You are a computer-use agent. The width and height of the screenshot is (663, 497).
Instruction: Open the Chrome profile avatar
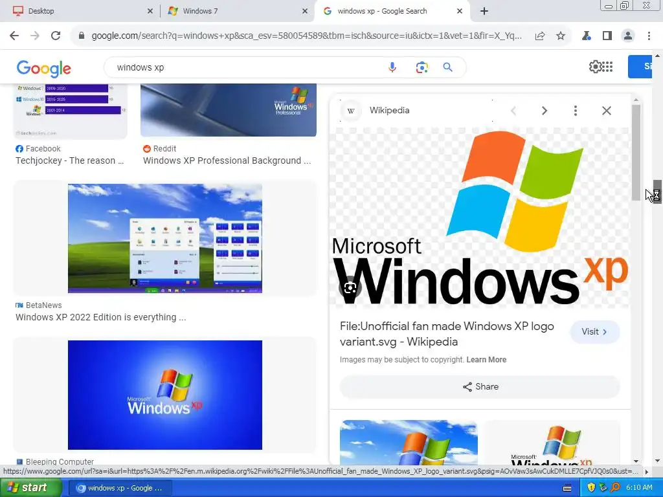628,36
